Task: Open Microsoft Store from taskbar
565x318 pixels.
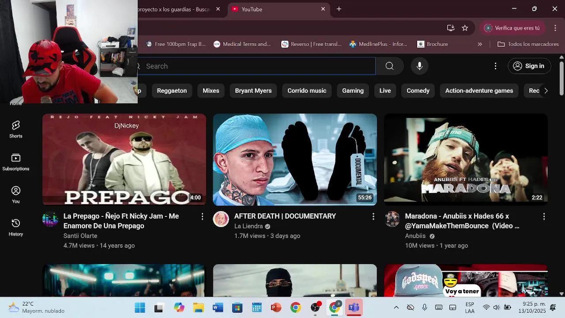Action: (x=237, y=308)
